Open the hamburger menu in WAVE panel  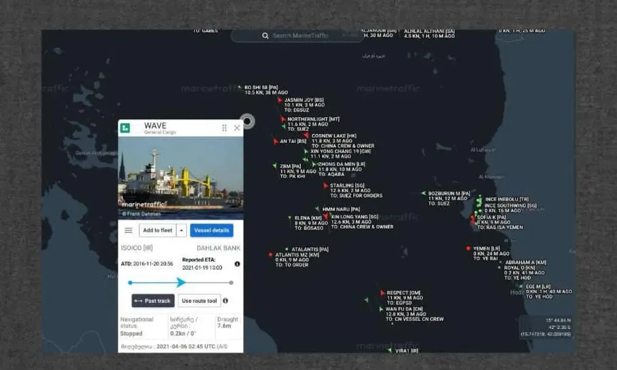129,230
